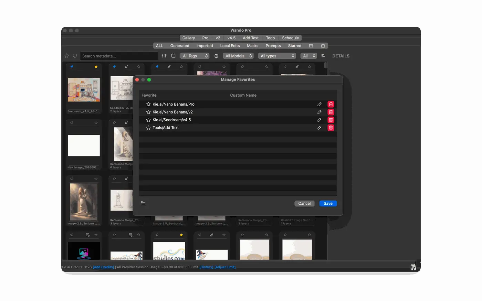Open gear settings next to All Tags

point(216,56)
